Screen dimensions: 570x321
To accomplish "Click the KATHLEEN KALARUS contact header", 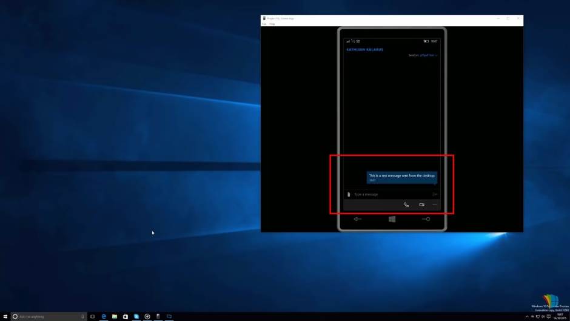I will [x=364, y=49].
